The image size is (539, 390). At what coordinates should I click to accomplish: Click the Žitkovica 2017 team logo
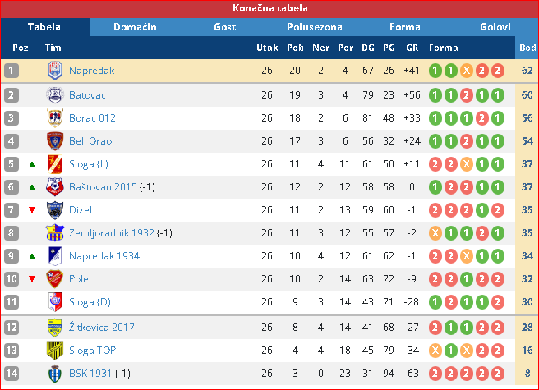pos(55,328)
